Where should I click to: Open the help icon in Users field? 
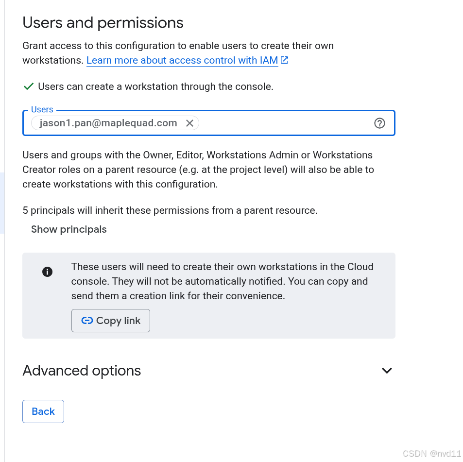click(x=379, y=123)
